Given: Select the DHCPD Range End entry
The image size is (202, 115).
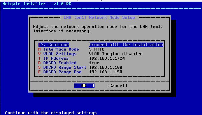Looking at the screenshot, I should (x=63, y=72).
